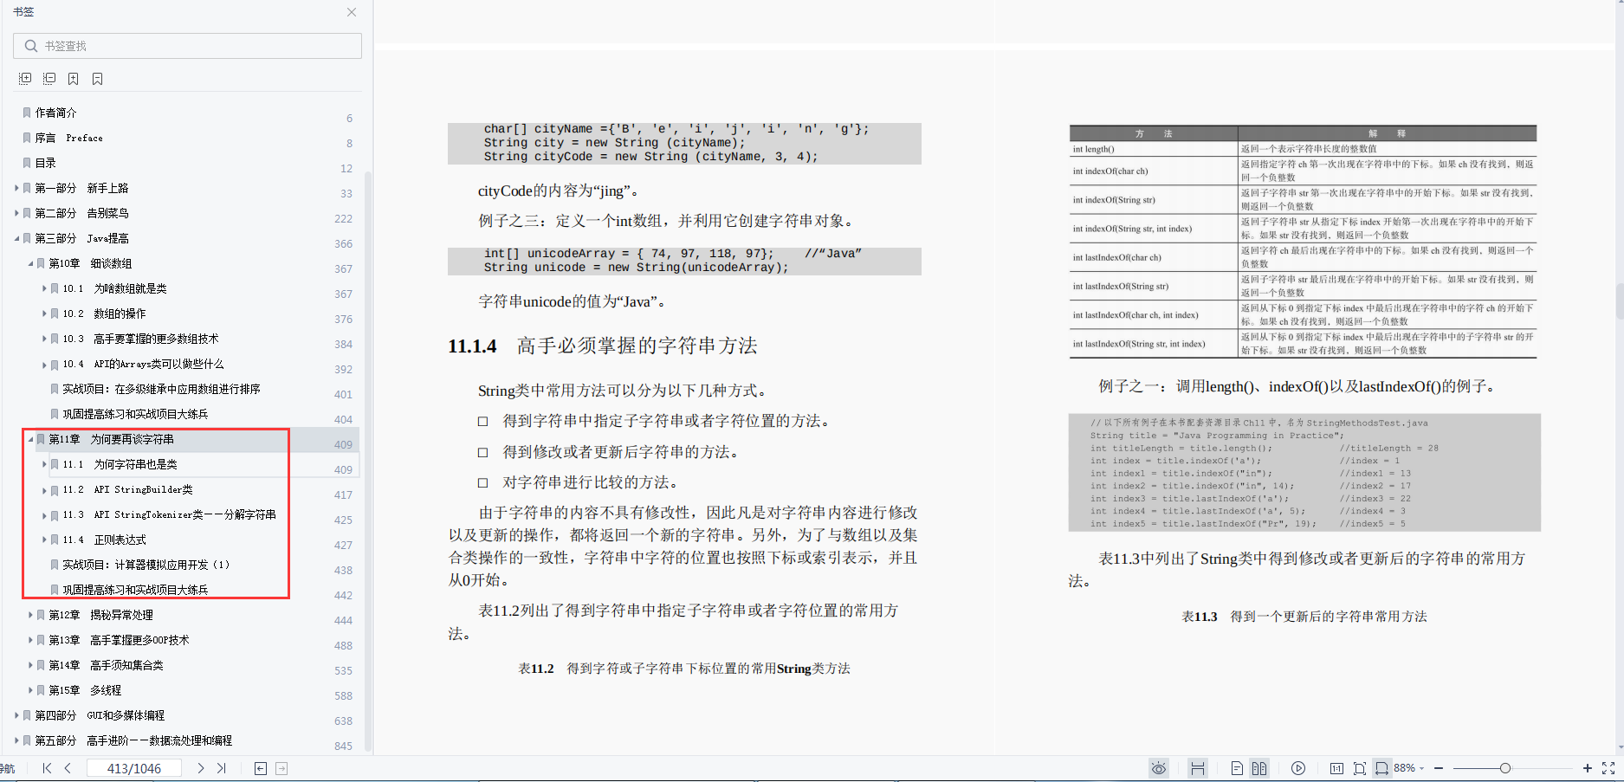
Task: Collapse all bookmarks icon
Action: [49, 79]
